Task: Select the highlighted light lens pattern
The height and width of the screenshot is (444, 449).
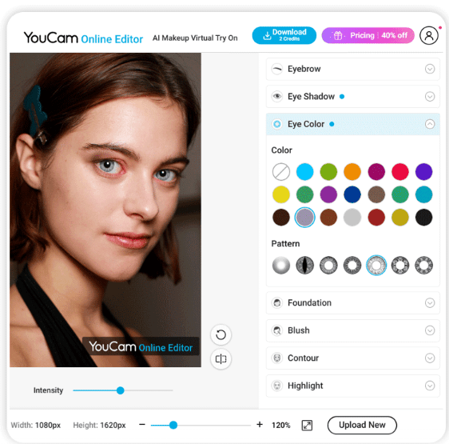Action: (376, 265)
